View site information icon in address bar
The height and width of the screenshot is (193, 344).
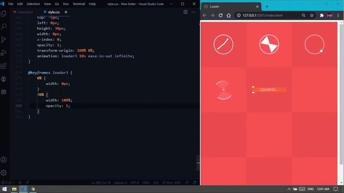pyautogui.click(x=239, y=16)
